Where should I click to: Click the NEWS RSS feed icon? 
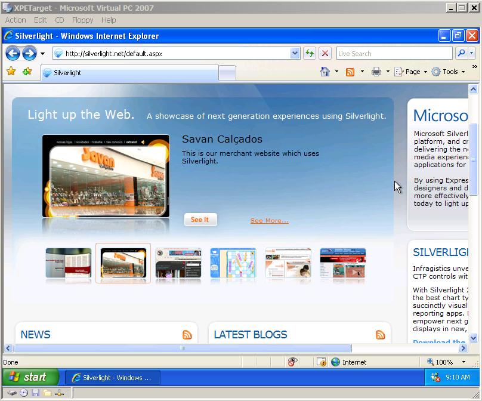click(187, 335)
